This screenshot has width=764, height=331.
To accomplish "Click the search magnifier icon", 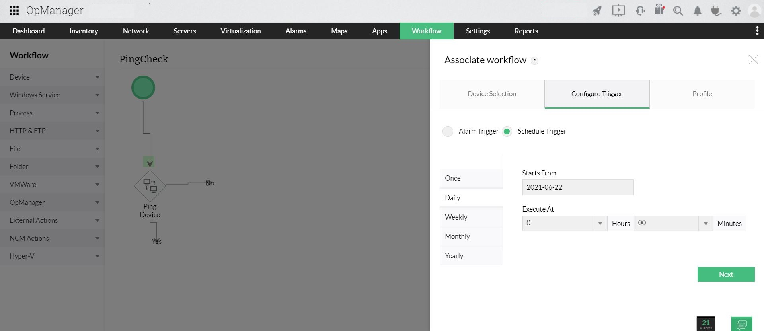I will click(678, 11).
